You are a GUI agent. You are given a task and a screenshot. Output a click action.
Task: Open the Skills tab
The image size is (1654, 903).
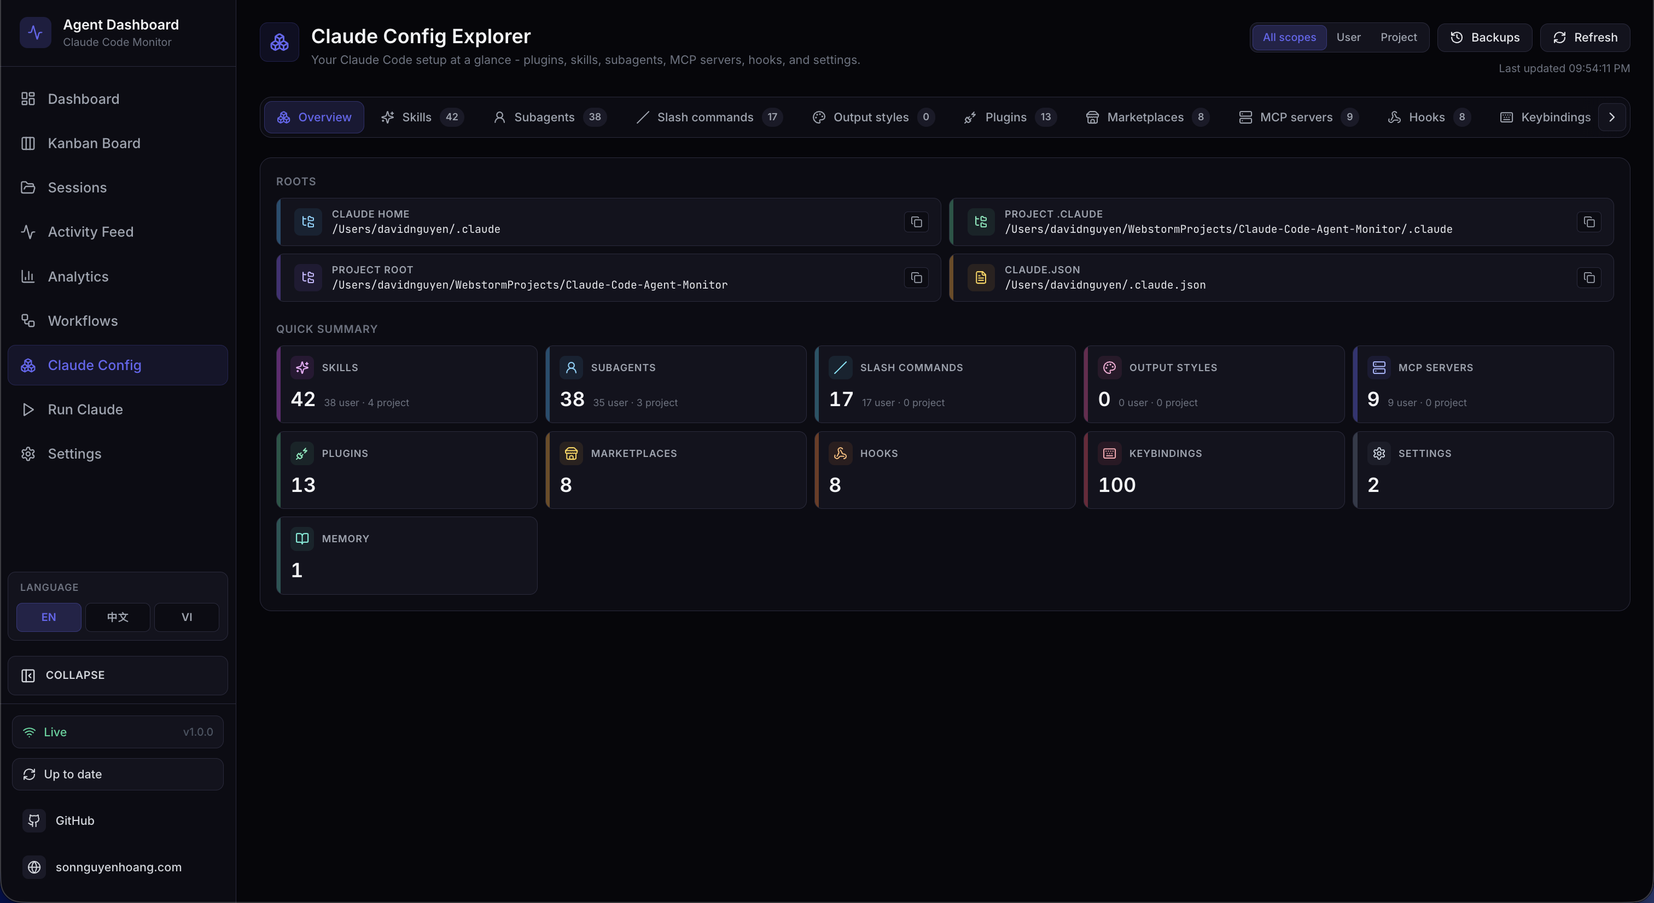pyautogui.click(x=422, y=118)
